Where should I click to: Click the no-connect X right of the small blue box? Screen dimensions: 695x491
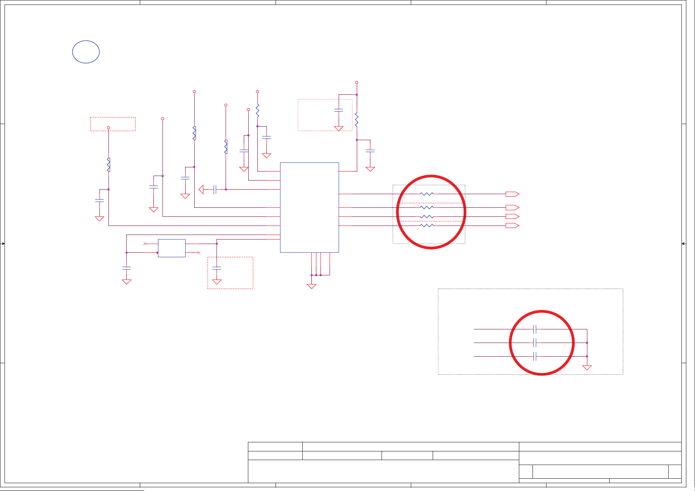point(199,252)
